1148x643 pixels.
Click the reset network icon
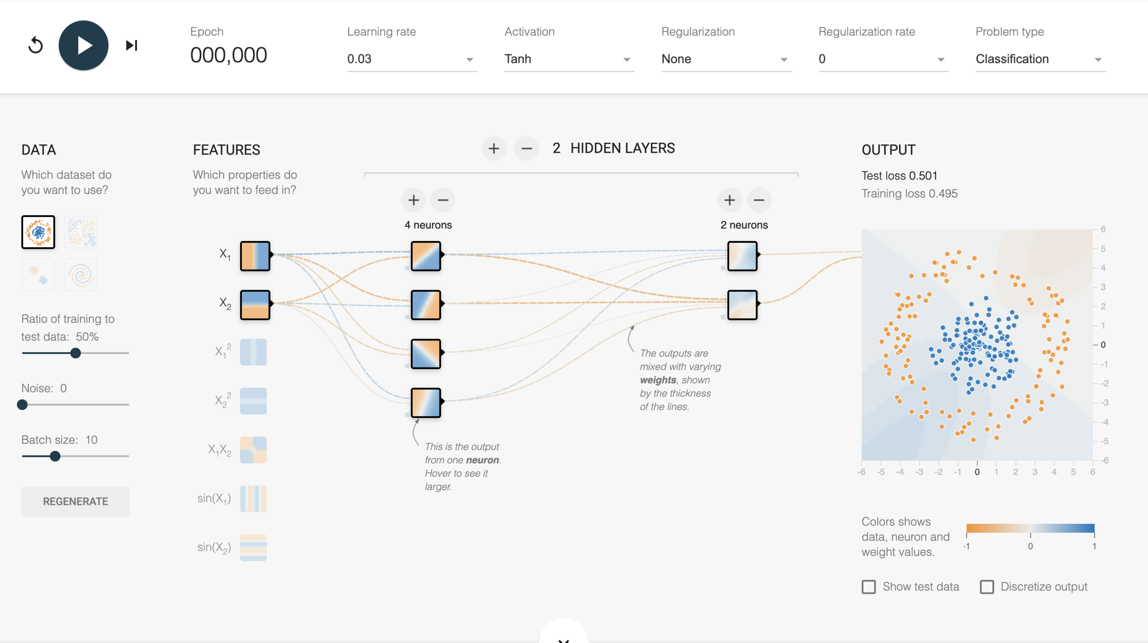pyautogui.click(x=36, y=46)
